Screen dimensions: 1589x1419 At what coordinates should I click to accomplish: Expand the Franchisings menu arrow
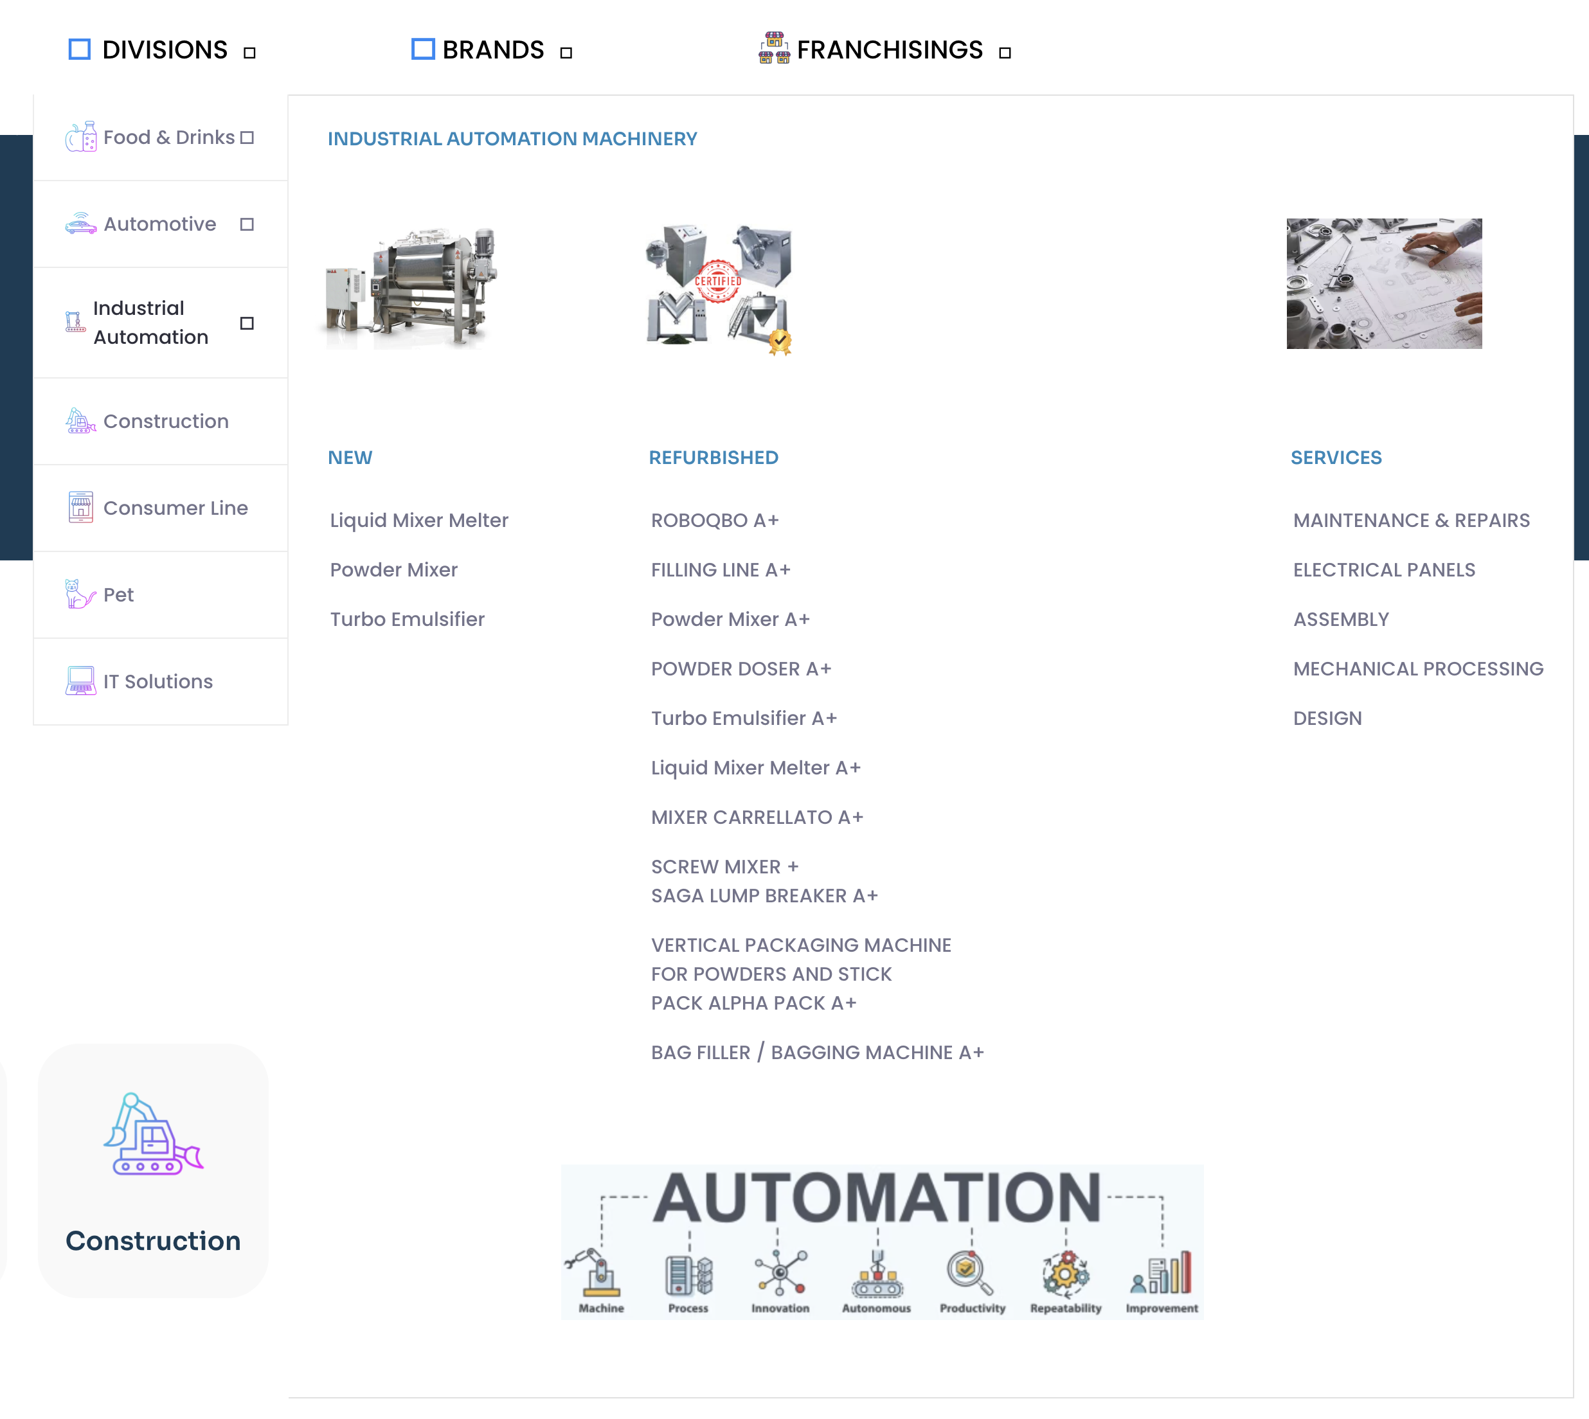[x=1005, y=53]
